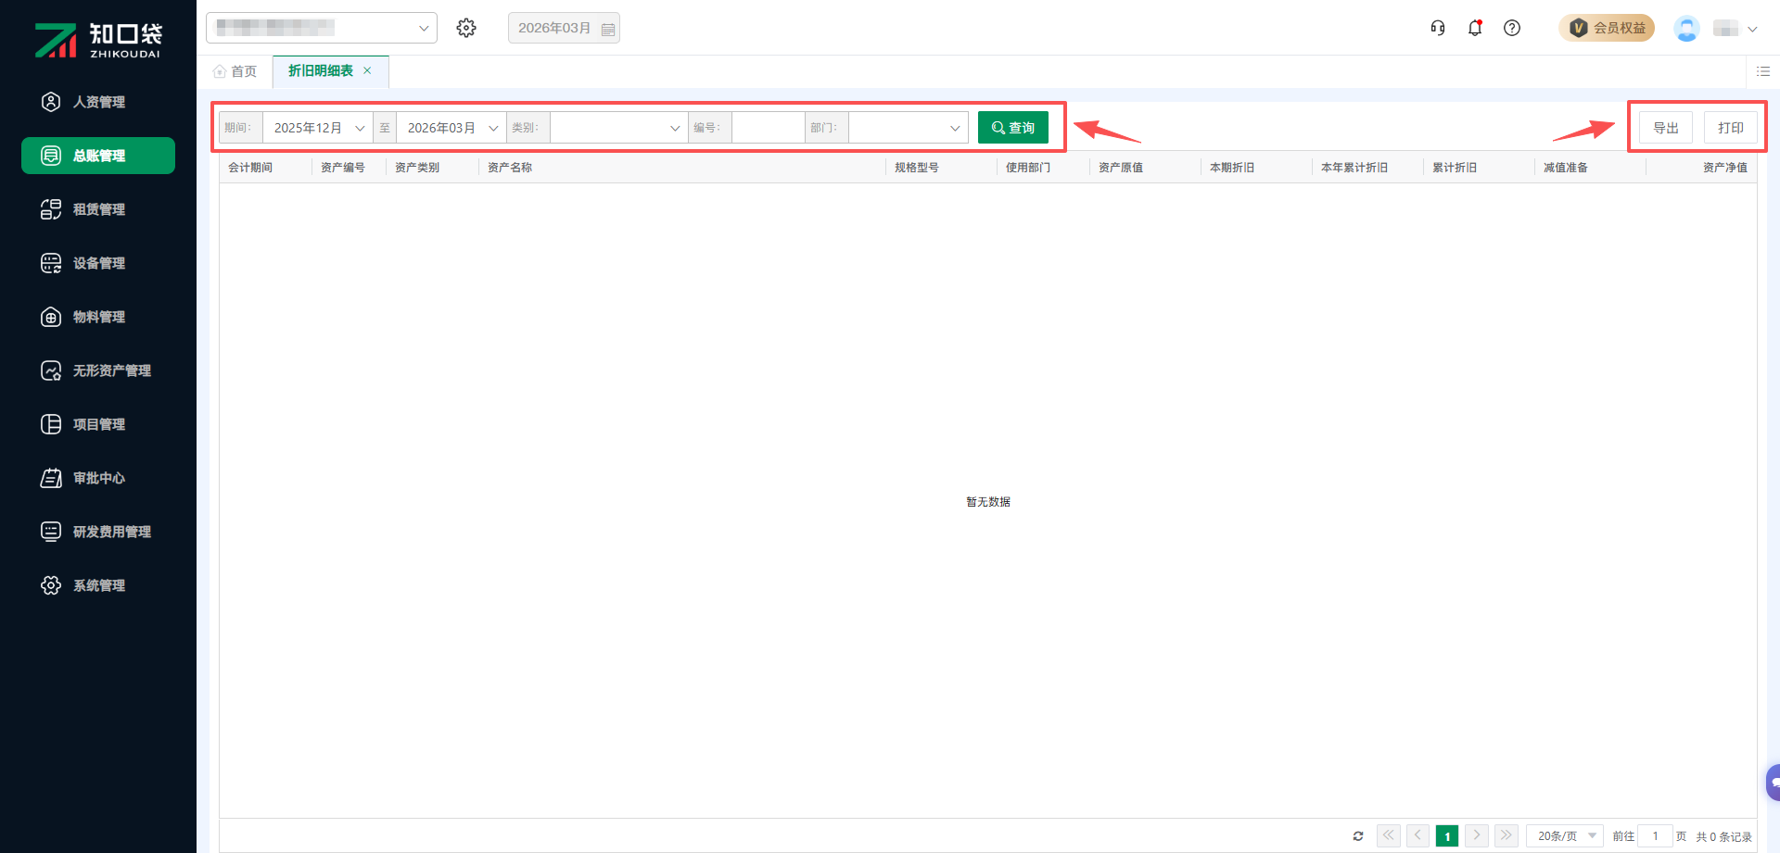Close the 折旧明细表 tab
1780x853 pixels.
[367, 70]
